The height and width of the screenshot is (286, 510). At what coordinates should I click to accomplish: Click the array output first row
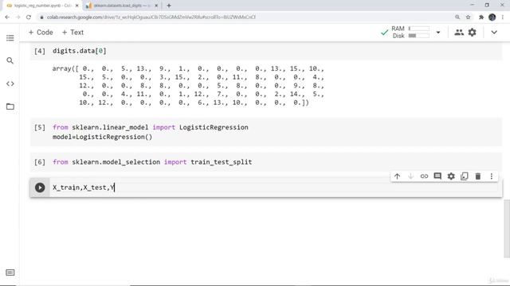188,69
